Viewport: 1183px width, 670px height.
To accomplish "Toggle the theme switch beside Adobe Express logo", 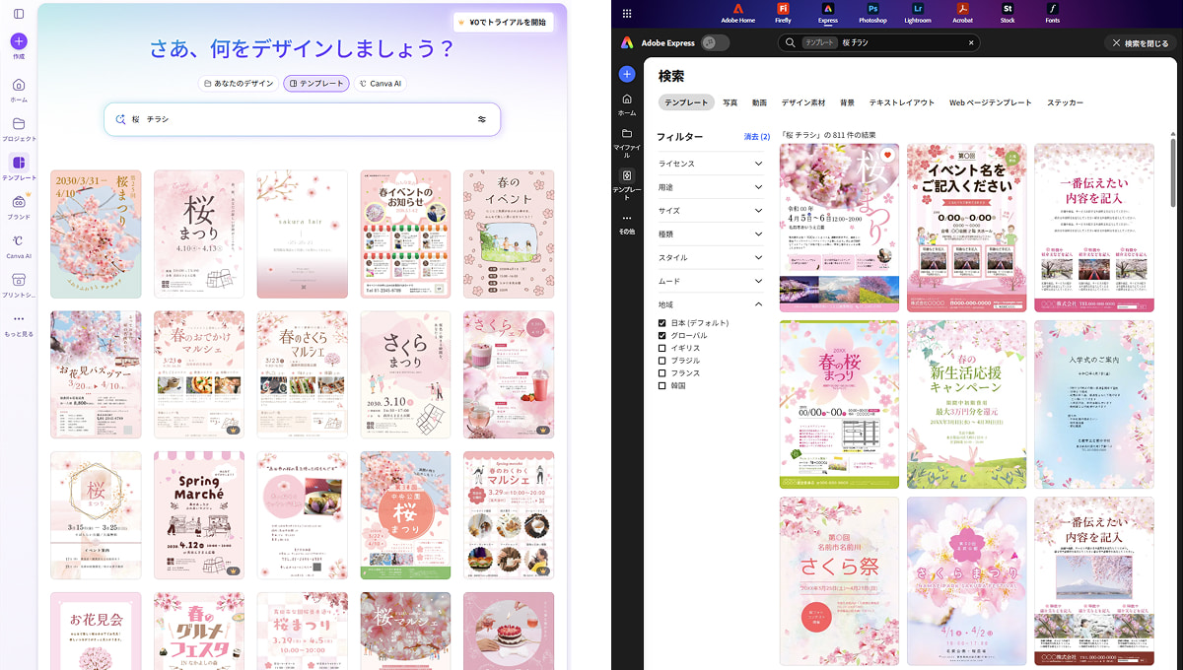I will pos(715,42).
